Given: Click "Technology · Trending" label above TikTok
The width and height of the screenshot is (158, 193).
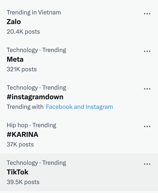Looking at the screenshot, I should (x=36, y=163).
